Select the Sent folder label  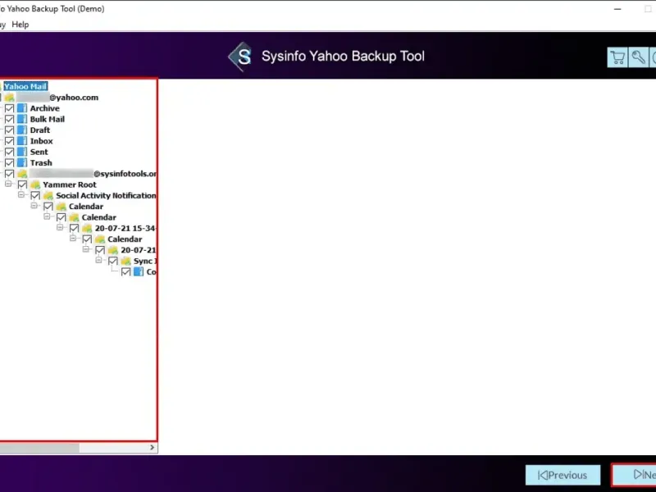click(39, 152)
